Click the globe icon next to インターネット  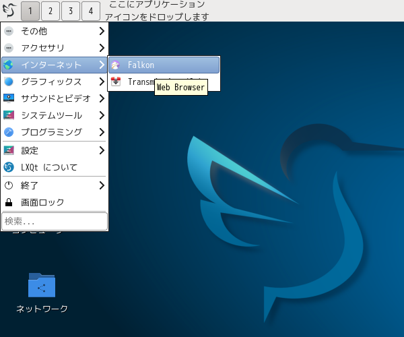click(9, 65)
